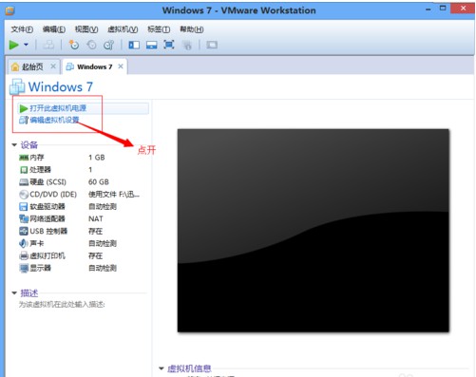Click the Unity mode toolbar icon
The height and width of the screenshot is (377, 476).
tap(187, 46)
